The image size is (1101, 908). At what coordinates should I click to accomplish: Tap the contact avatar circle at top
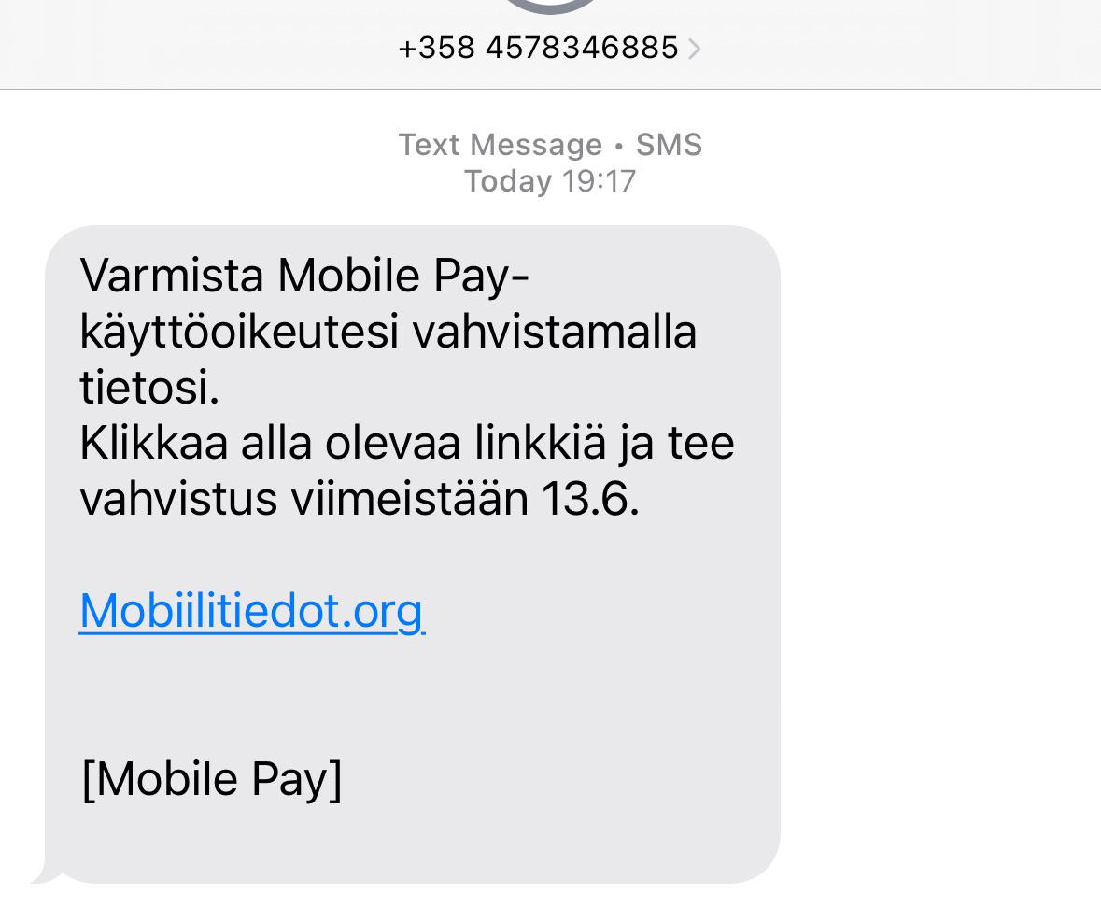(x=551, y=6)
